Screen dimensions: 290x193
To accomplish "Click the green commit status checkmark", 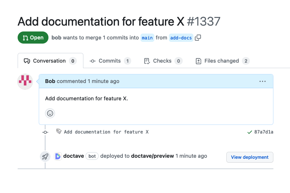I will (250, 132).
